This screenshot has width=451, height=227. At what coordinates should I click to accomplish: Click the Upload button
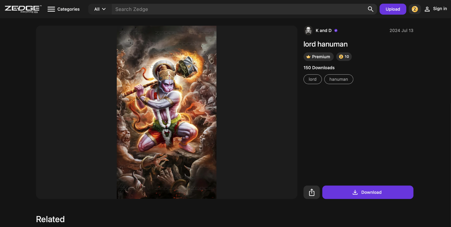(x=393, y=9)
